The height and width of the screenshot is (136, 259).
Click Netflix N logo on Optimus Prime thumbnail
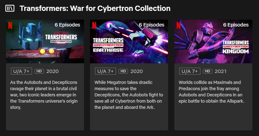coord(10,25)
